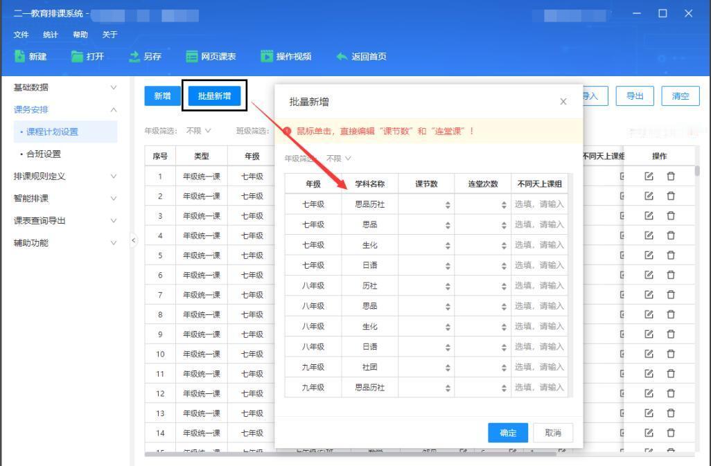Close the 批量新增 dialog with X
The width and height of the screenshot is (711, 466).
563,102
